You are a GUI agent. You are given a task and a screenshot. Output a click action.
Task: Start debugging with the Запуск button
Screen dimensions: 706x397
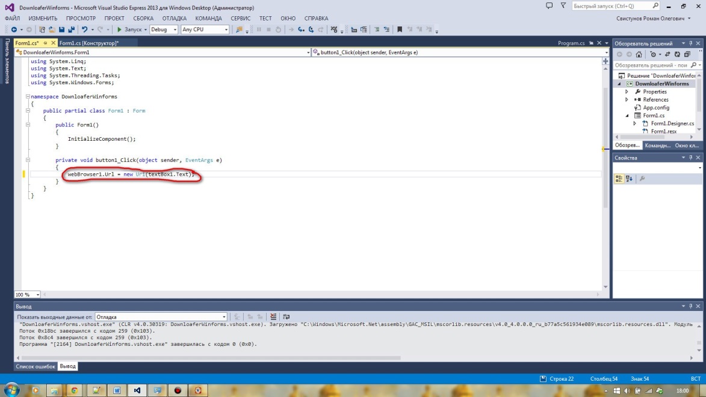(x=129, y=29)
